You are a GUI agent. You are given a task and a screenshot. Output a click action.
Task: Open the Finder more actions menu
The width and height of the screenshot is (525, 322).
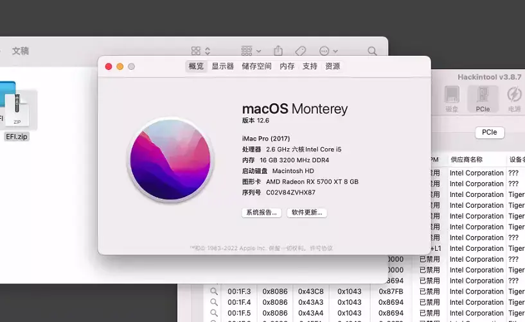[x=328, y=51]
